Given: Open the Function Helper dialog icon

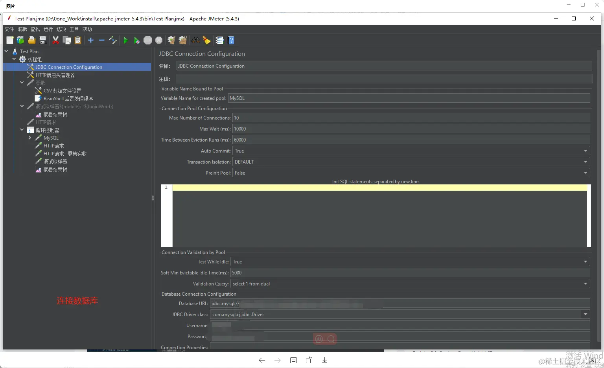Looking at the screenshot, I should coord(219,40).
